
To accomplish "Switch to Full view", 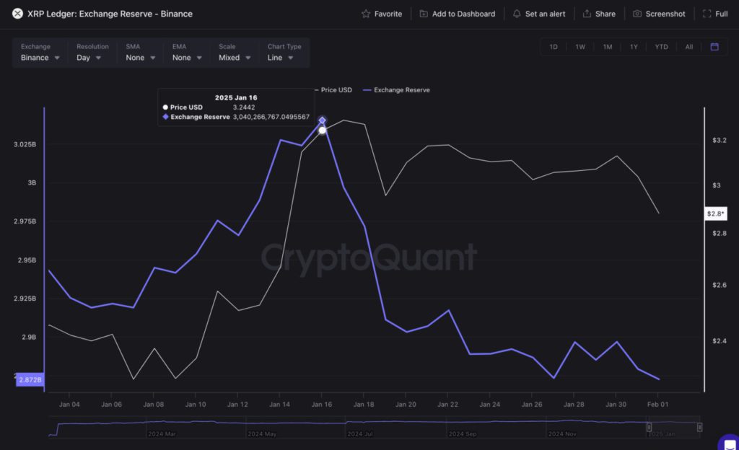I will coord(715,14).
